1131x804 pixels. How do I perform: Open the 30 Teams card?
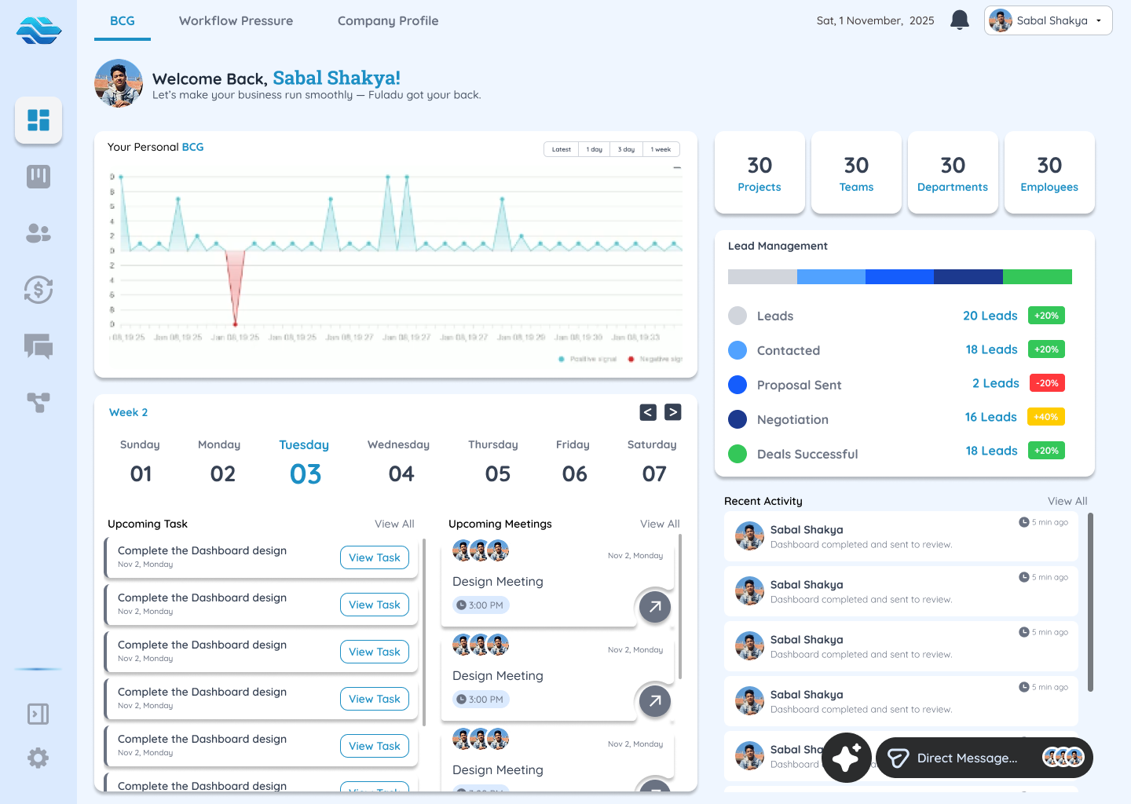coord(856,173)
